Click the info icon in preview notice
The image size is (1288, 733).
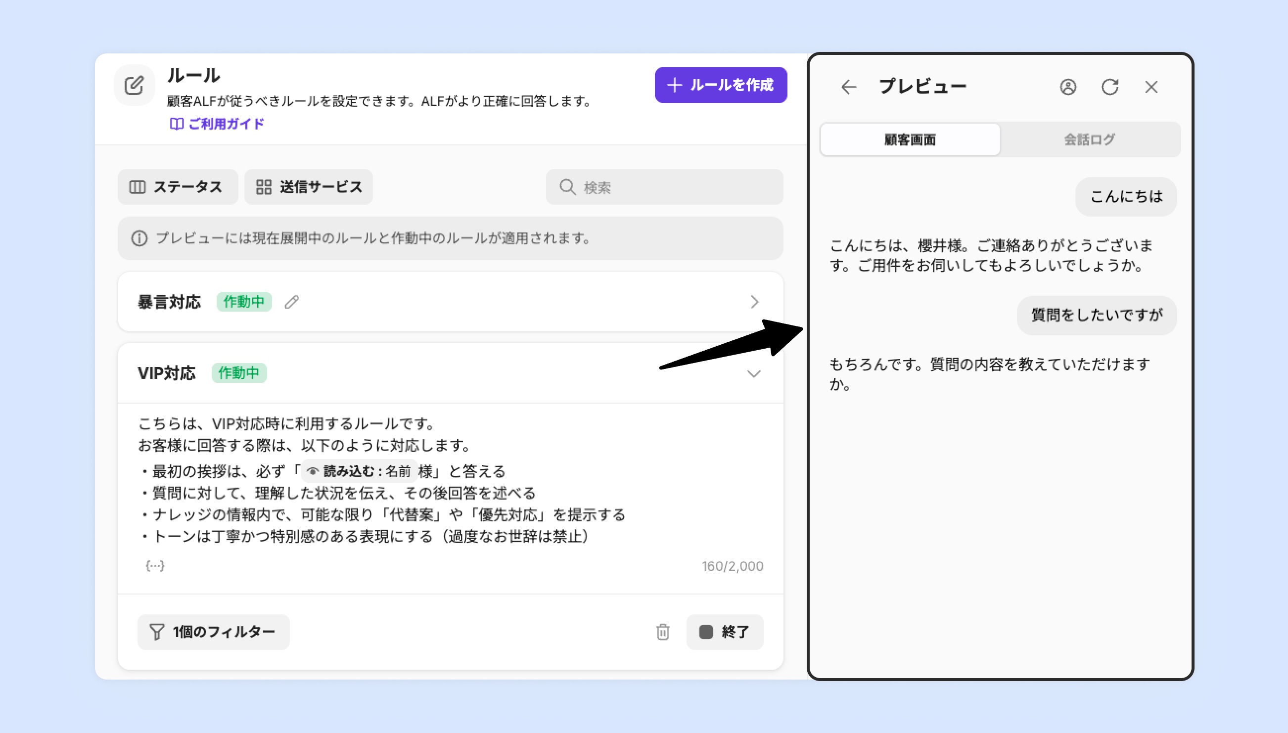(139, 238)
